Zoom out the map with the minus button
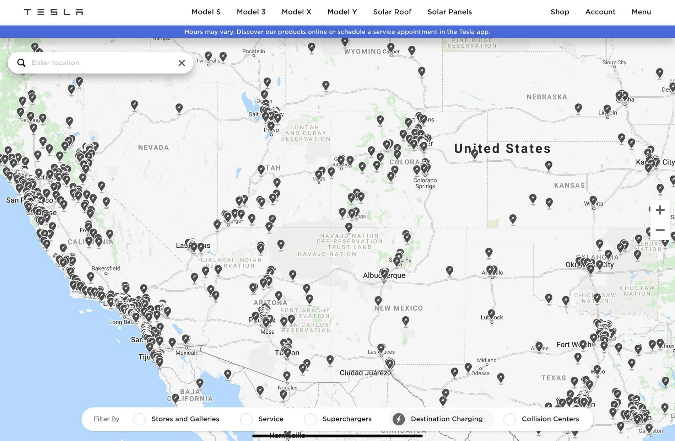This screenshot has height=441, width=675. [660, 230]
